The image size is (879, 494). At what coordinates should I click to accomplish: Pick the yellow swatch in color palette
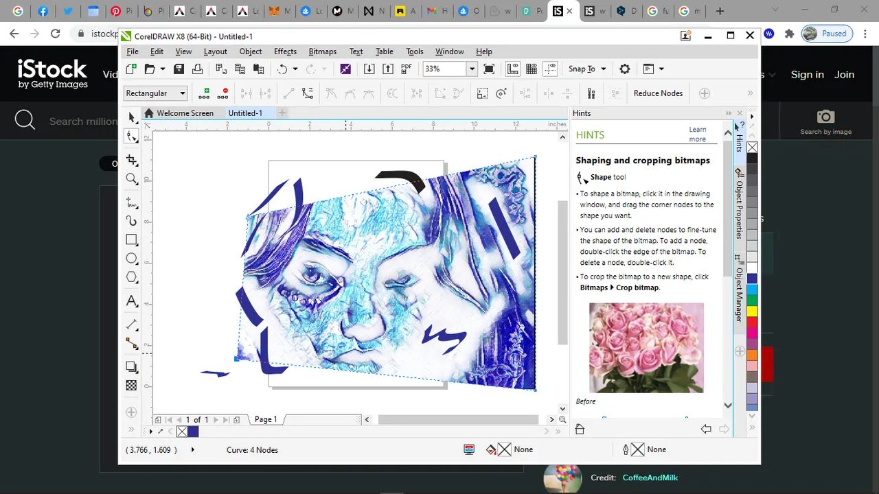coord(752,311)
